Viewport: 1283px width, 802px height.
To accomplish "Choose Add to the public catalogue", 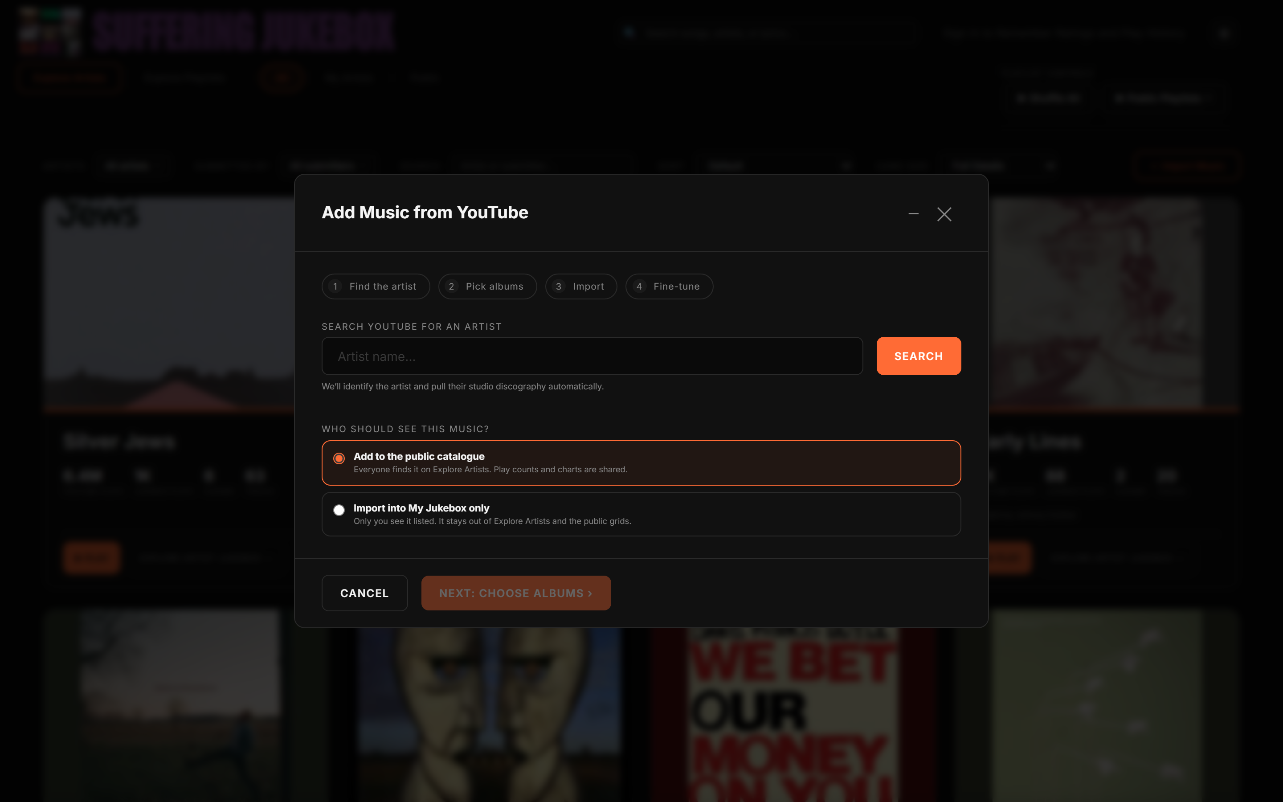I will point(641,462).
